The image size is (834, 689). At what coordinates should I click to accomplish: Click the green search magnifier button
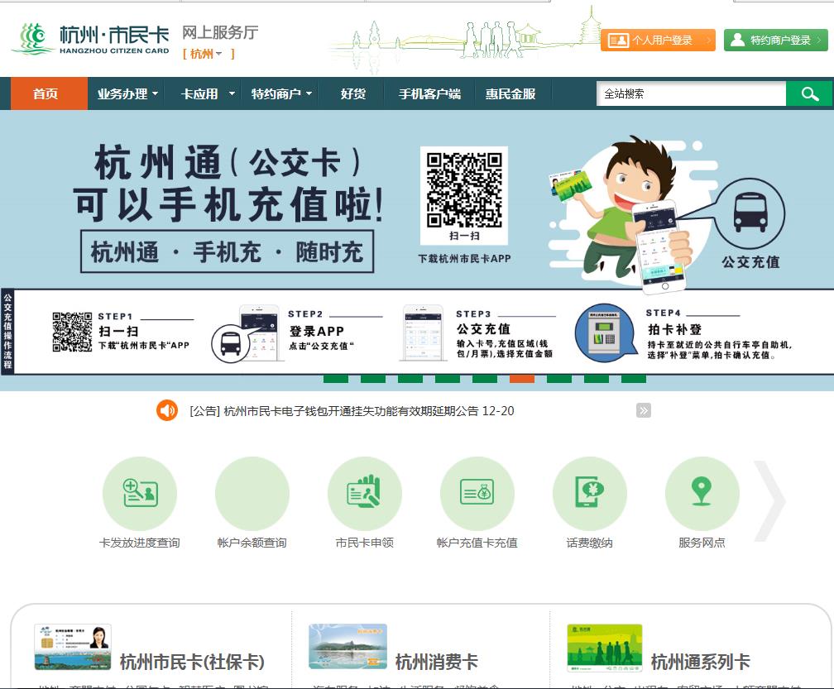[809, 93]
